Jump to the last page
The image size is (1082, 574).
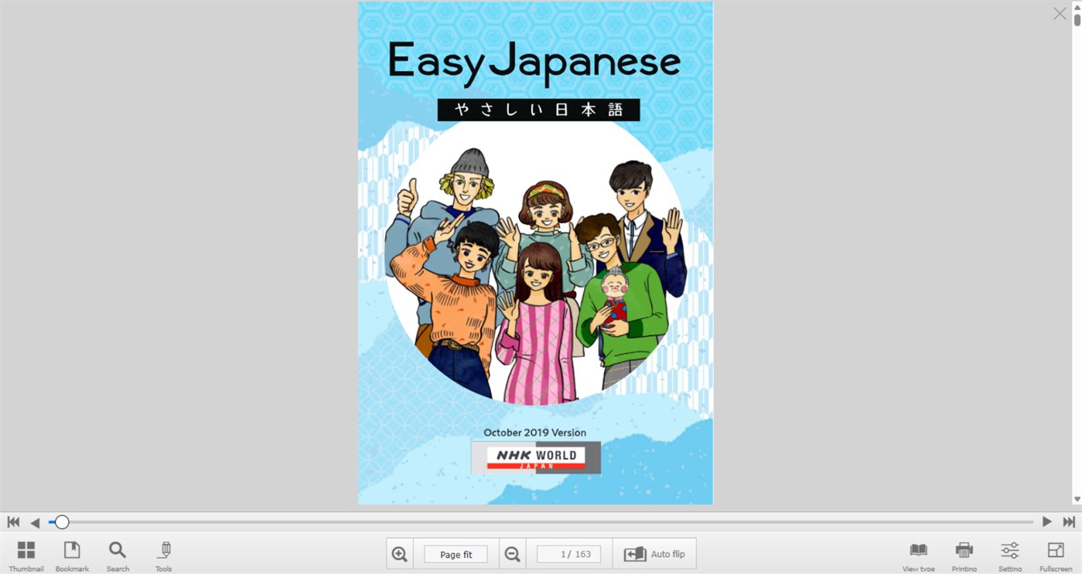click(1069, 522)
